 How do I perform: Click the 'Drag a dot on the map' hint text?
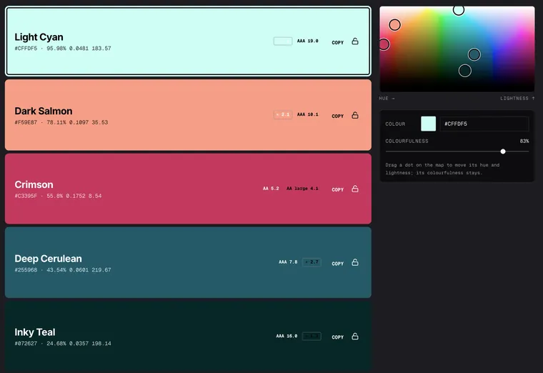click(x=442, y=169)
